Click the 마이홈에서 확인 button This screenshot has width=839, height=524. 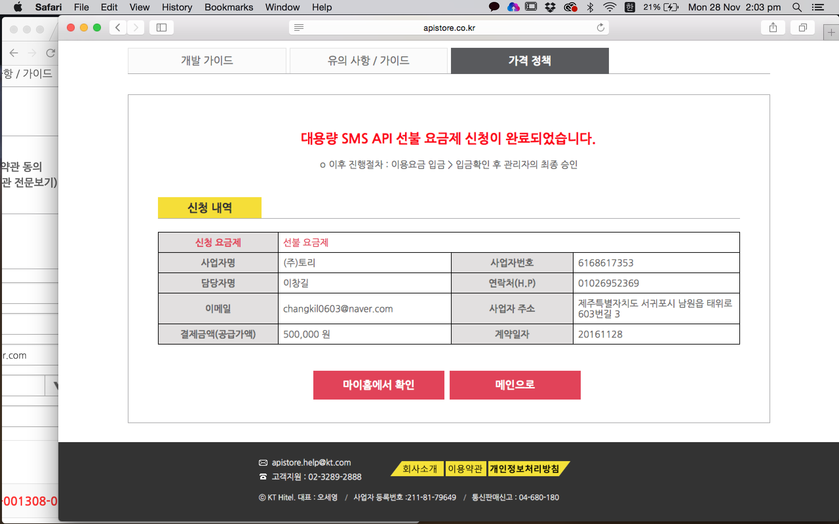tap(379, 385)
